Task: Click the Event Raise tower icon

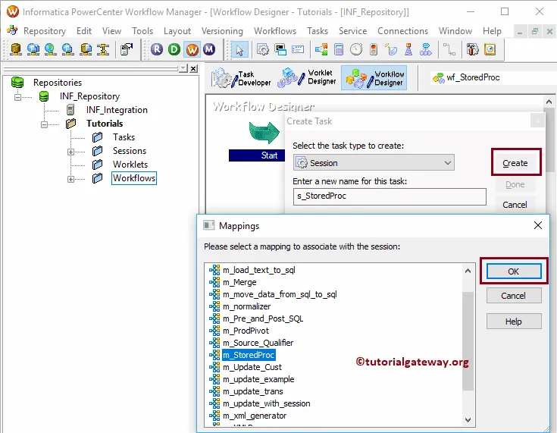Action: (408, 49)
